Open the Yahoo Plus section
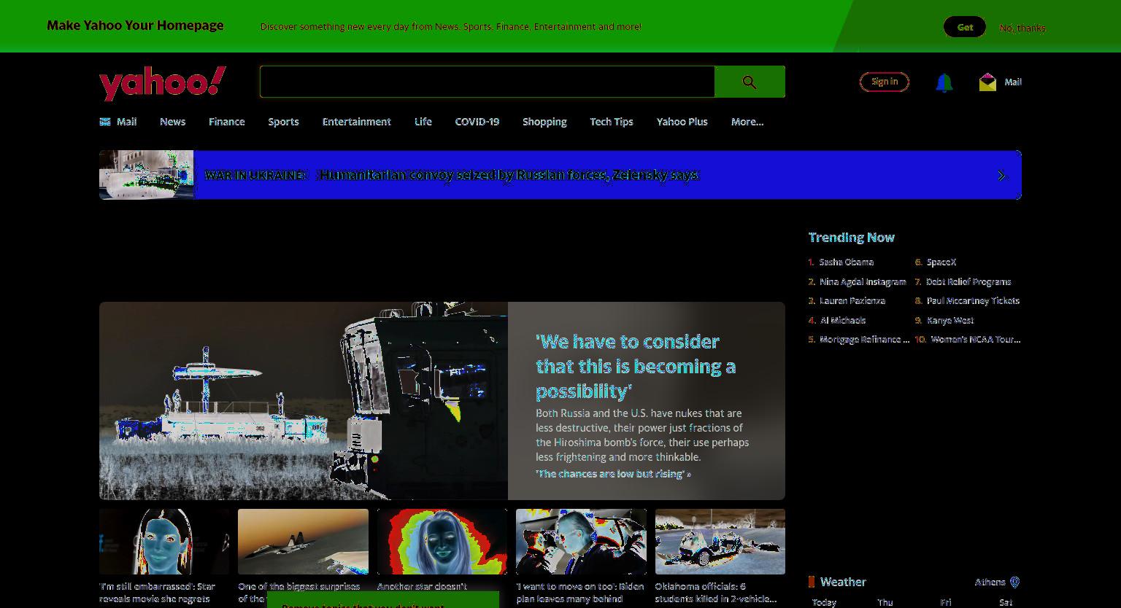 click(682, 122)
